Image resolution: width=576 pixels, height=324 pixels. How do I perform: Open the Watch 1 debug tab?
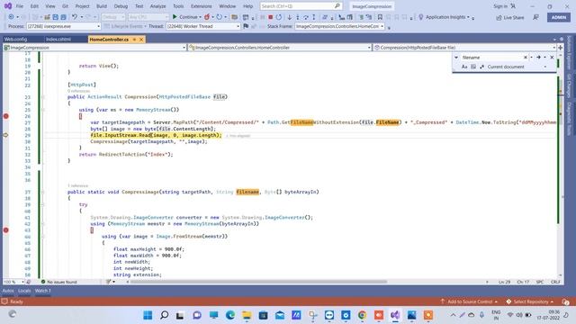coord(43,291)
